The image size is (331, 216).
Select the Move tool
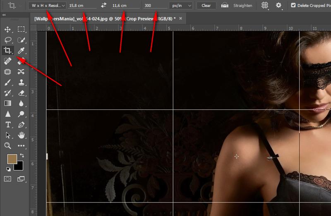(x=7, y=29)
